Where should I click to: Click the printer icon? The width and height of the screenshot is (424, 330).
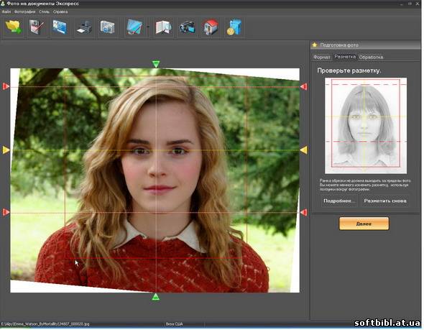coord(84,27)
